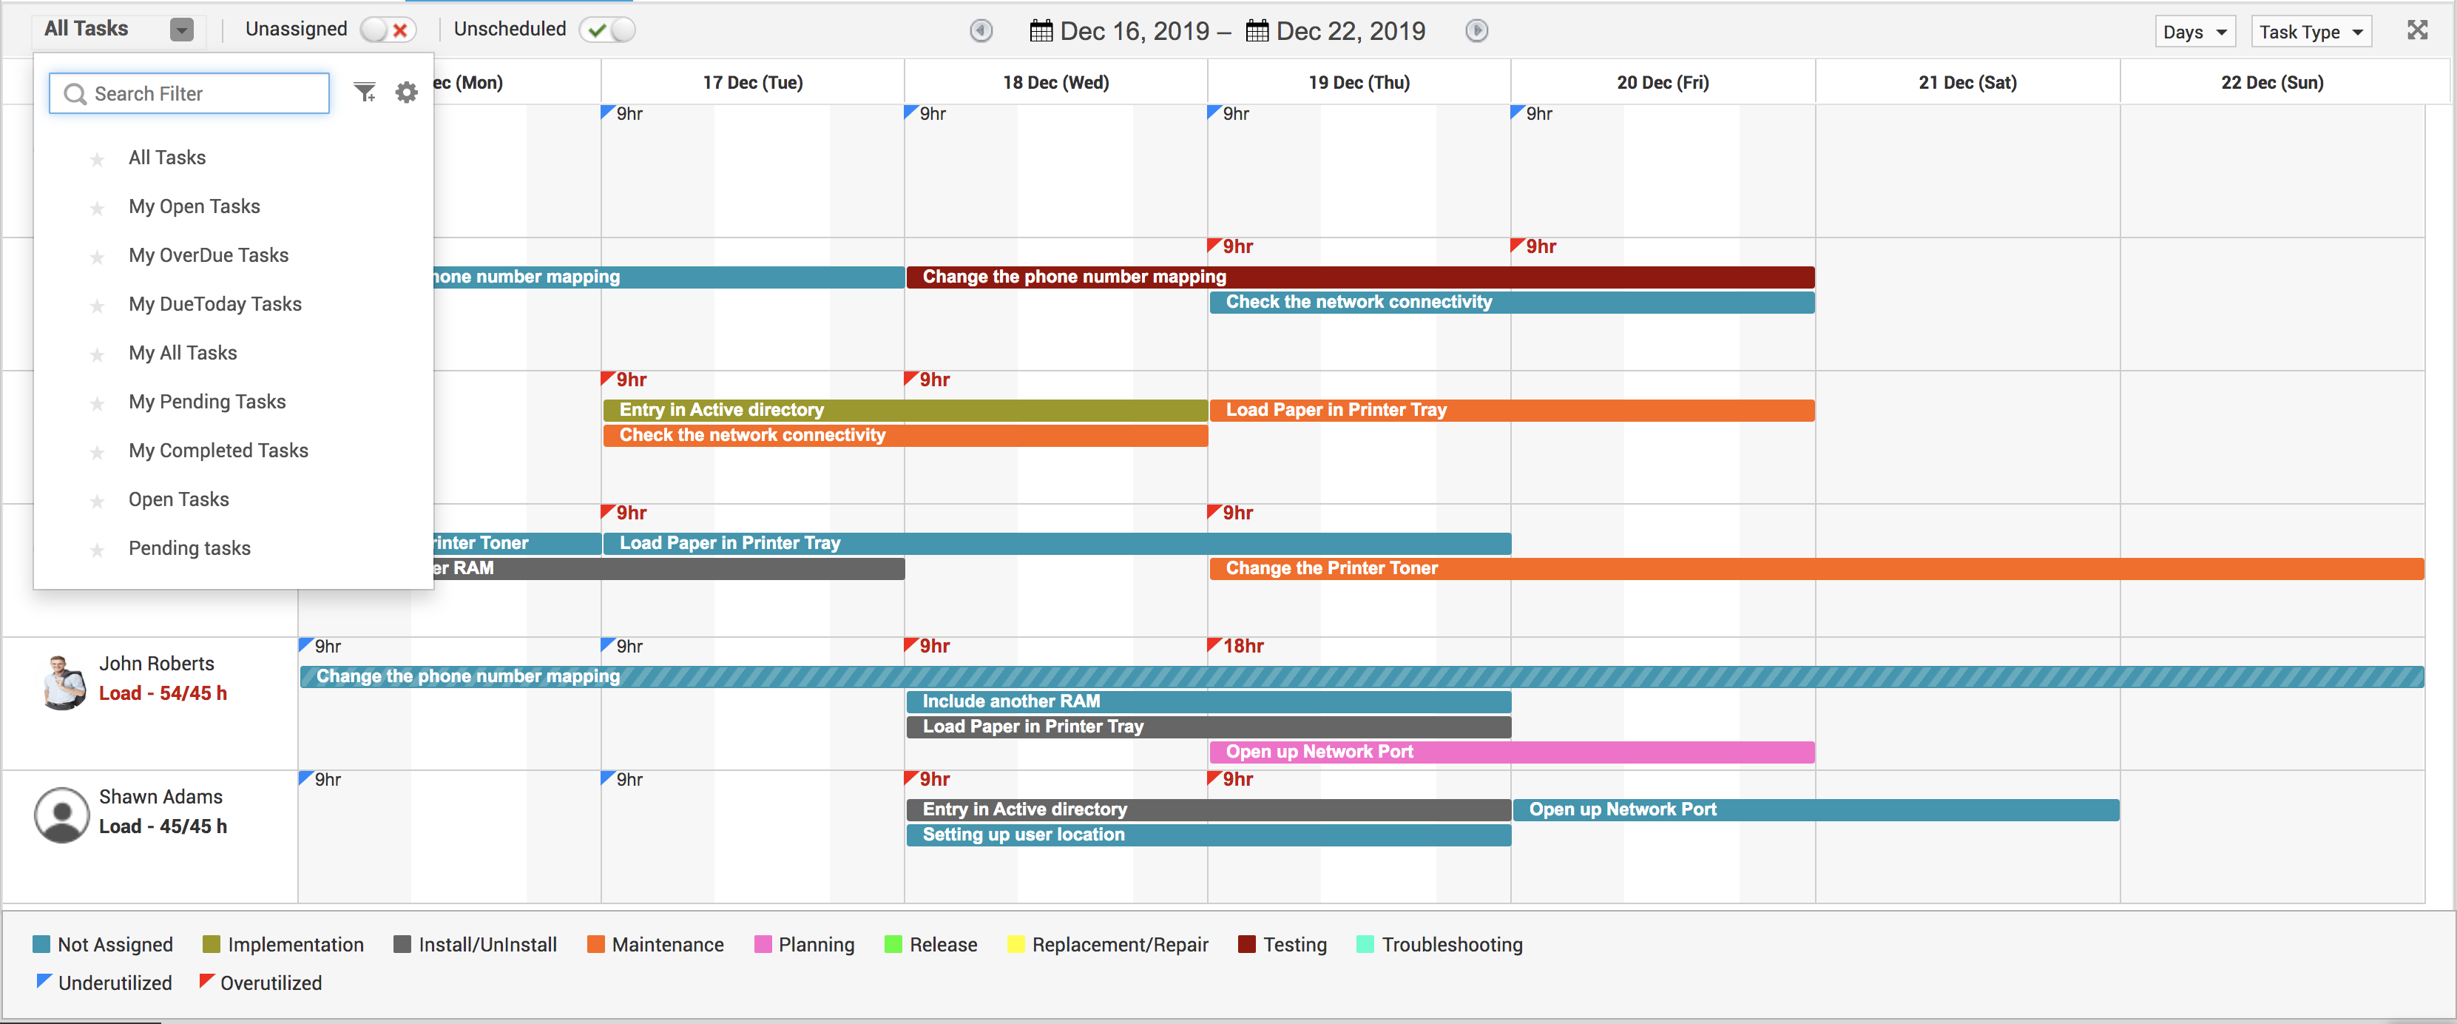This screenshot has height=1024, width=2457.
Task: Choose My Pending Tasks filter
Action: 208,401
